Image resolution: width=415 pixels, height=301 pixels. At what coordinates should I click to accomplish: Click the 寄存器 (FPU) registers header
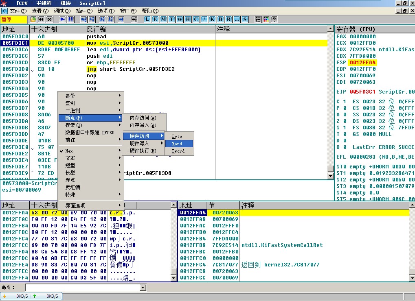(375, 29)
